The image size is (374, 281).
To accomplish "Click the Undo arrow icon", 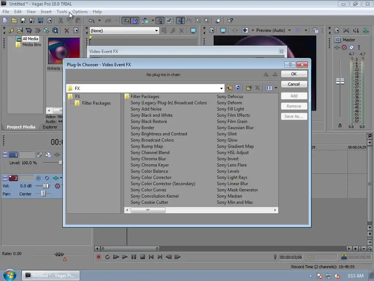I will 92,20.
